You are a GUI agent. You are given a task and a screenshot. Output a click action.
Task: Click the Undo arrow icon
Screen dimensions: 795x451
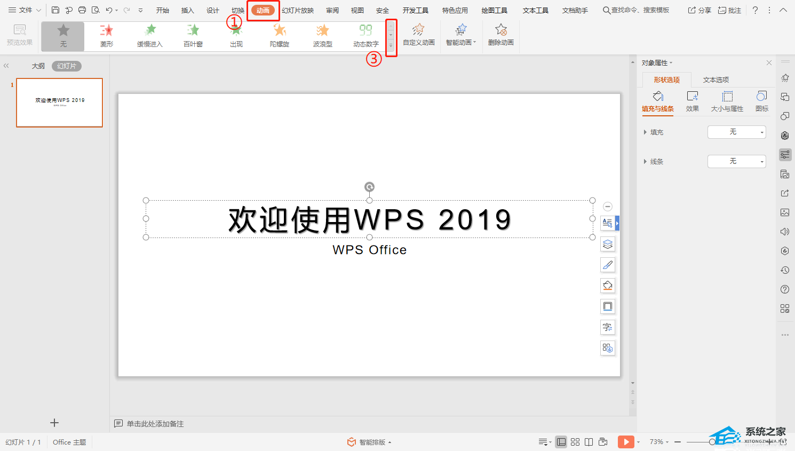click(x=109, y=10)
